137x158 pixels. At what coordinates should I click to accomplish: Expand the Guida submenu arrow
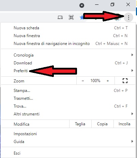click(x=132, y=141)
